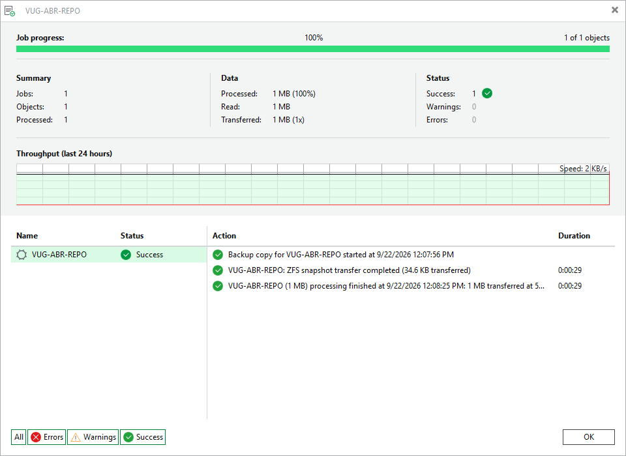This screenshot has height=456, width=626.
Task: Click the gear icon beside VUG-ABR-REPO row
Action: point(22,255)
